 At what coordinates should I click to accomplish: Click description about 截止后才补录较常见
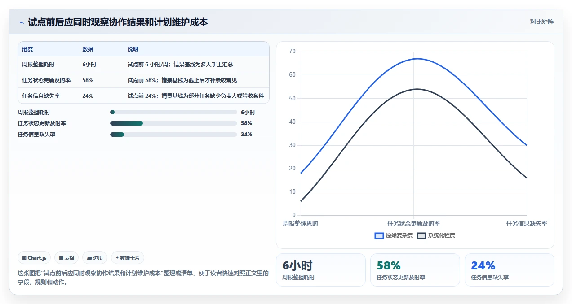point(182,80)
